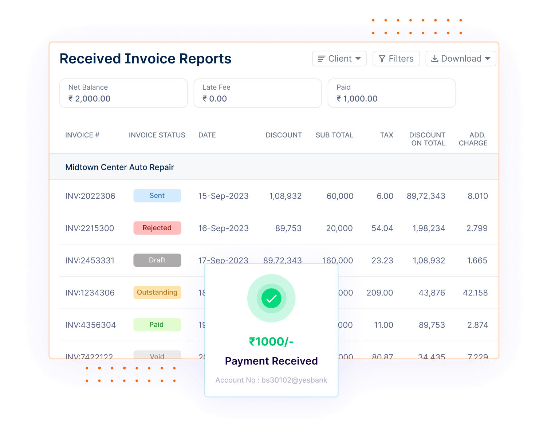
Task: Open invoice INV:1234306
Action: tap(90, 293)
